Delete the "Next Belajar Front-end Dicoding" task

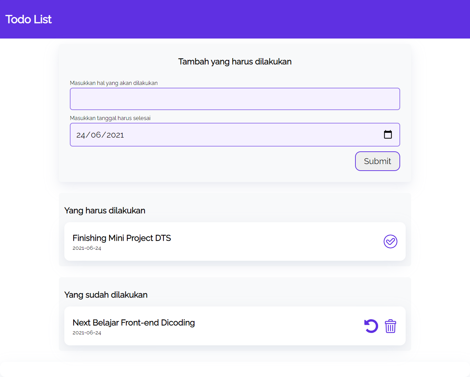coord(390,326)
